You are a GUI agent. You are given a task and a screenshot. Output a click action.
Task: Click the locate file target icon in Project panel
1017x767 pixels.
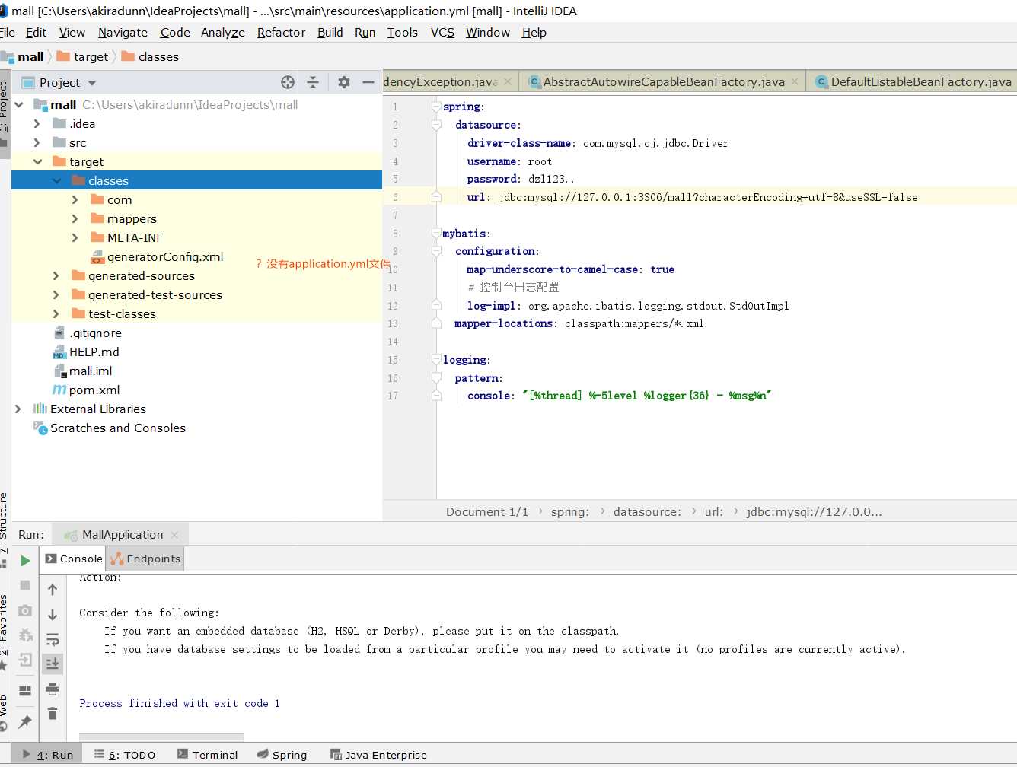click(288, 82)
